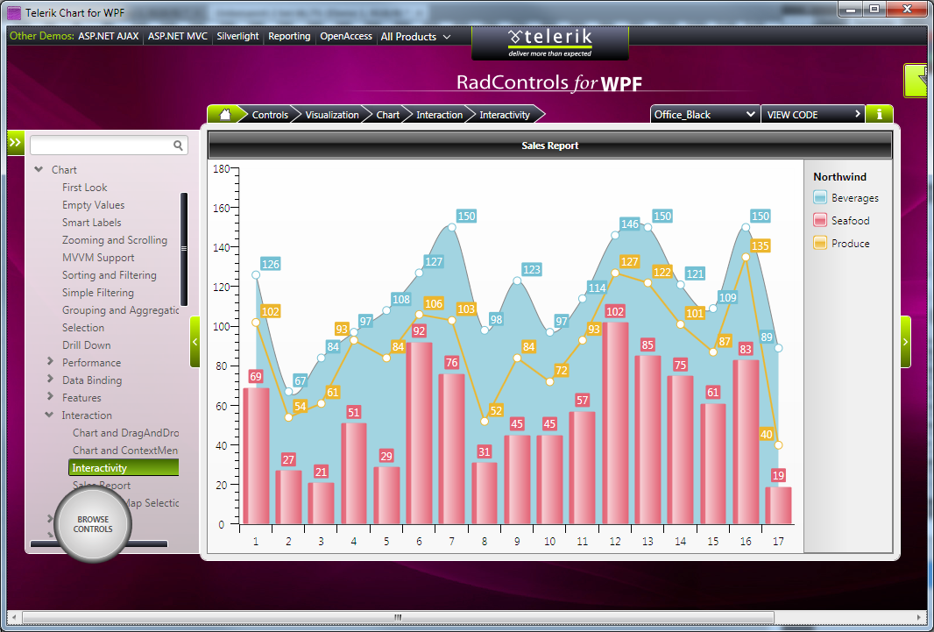Click Produce point labeled 40
Image resolution: width=934 pixels, height=632 pixels.
pyautogui.click(x=778, y=445)
